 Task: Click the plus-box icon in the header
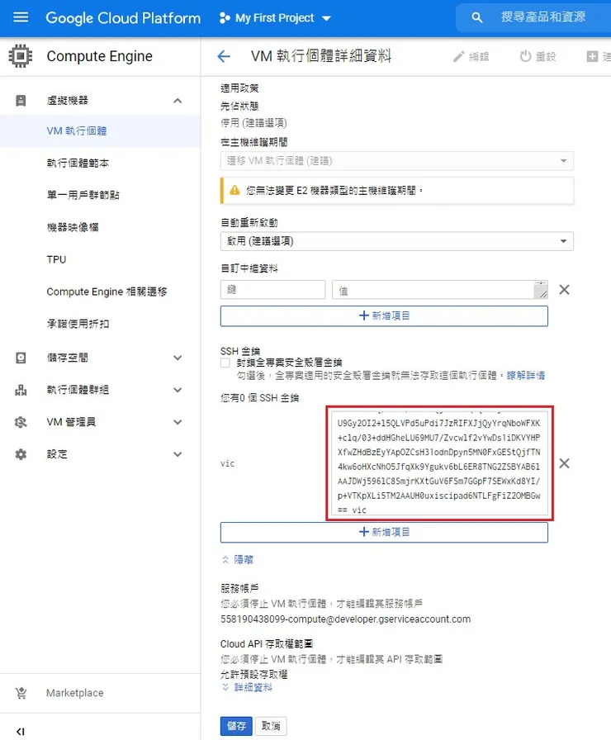click(592, 57)
